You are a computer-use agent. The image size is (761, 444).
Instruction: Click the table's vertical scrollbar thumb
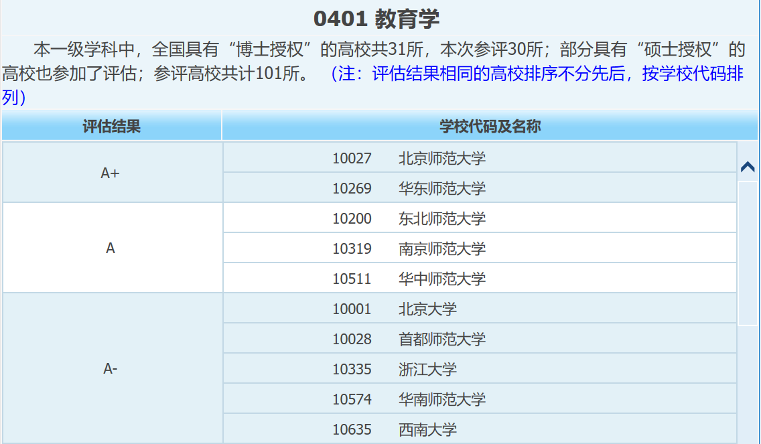pyautogui.click(x=748, y=254)
